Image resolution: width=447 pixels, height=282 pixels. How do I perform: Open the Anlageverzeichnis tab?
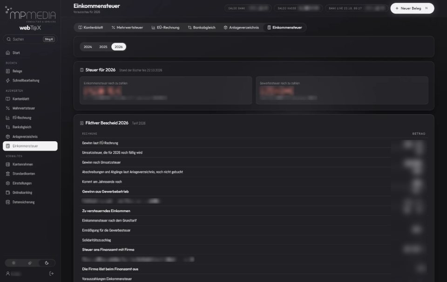point(241,28)
